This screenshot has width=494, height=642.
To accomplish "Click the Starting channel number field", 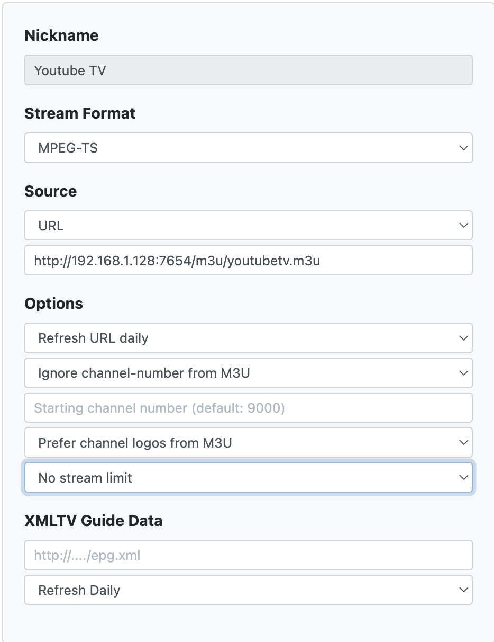I will point(248,408).
